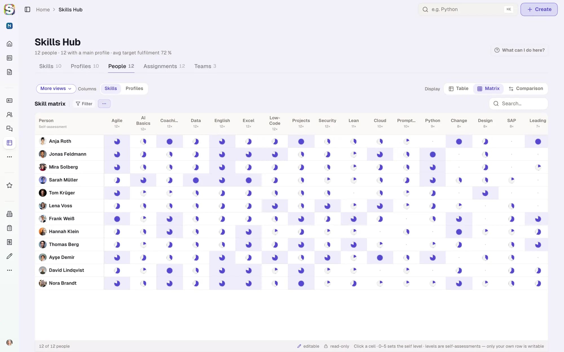This screenshot has height=352, width=564.
Task: Click the Agile column header
Action: [x=117, y=123]
